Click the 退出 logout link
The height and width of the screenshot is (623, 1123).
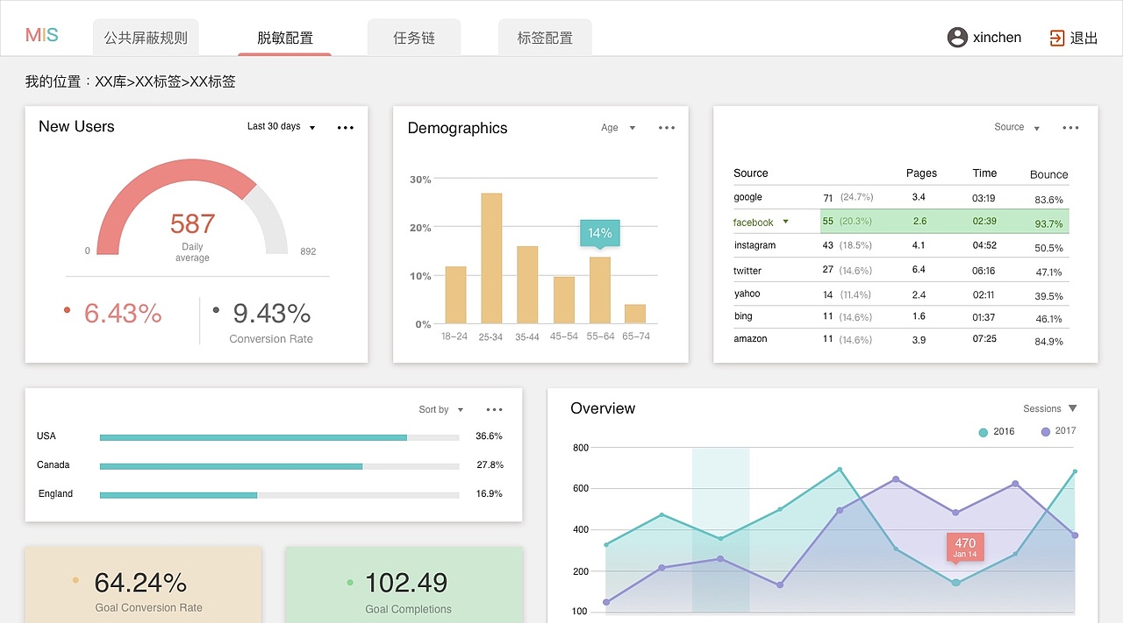(1082, 38)
